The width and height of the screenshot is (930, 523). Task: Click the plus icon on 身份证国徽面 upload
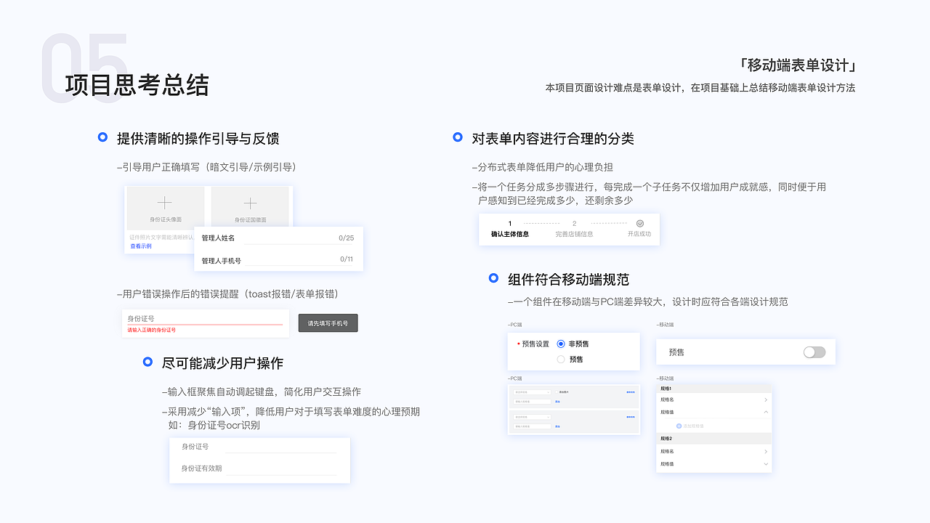point(250,203)
